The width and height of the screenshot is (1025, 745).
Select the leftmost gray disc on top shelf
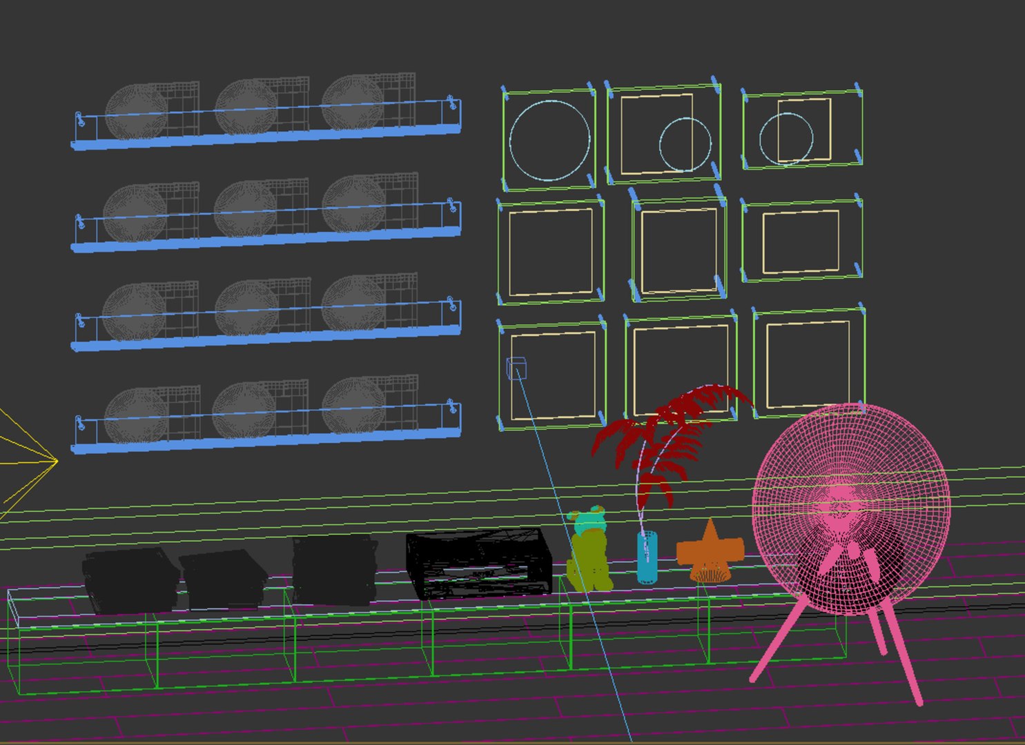tap(137, 112)
